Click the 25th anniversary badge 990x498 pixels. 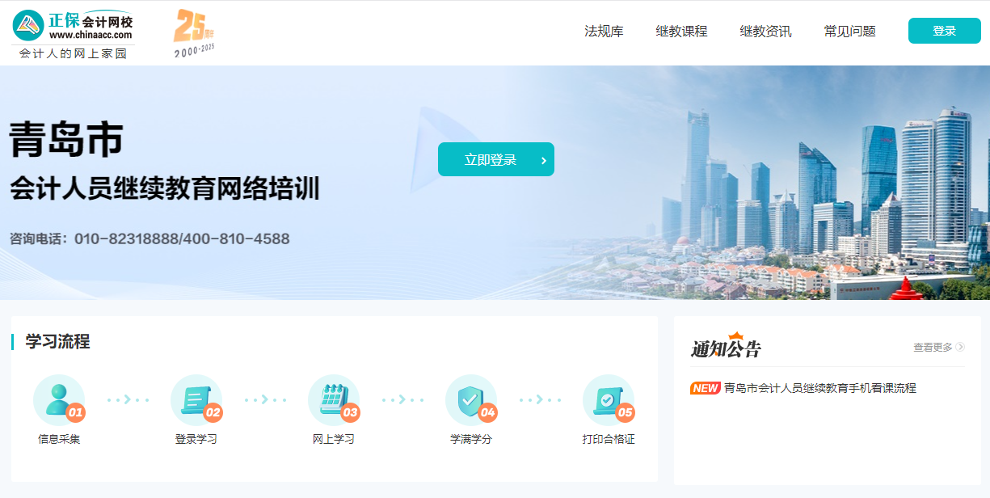click(195, 33)
